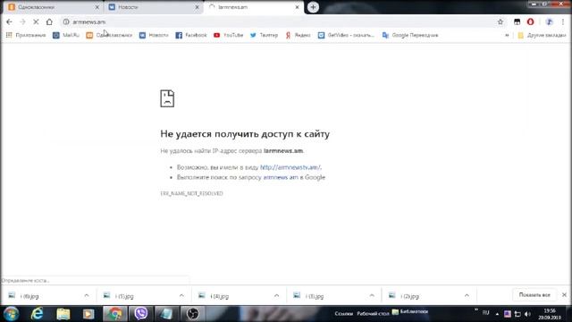
Task: Open the Одноклассники bookmark
Action: 109,35
